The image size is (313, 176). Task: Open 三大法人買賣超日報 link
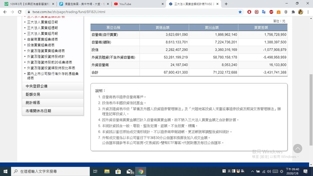pos(43,22)
